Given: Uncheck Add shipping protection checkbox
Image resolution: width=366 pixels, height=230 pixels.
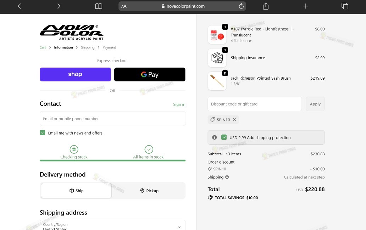Looking at the screenshot, I should [224, 137].
